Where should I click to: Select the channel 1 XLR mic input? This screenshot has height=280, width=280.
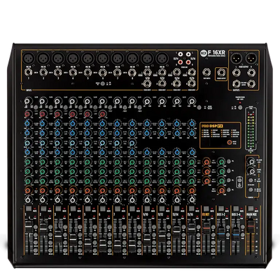(x=29, y=59)
